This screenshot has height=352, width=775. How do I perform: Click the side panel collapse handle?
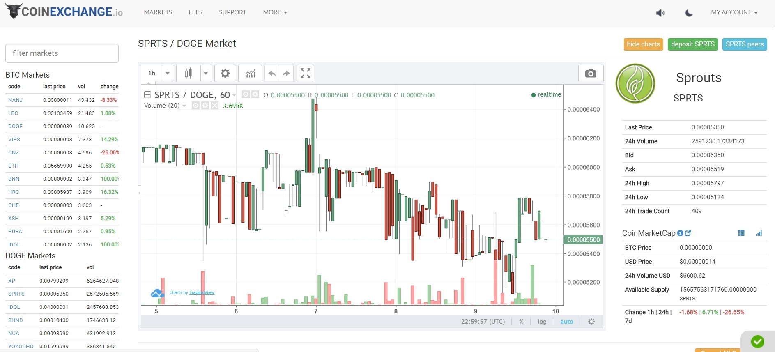point(139,193)
